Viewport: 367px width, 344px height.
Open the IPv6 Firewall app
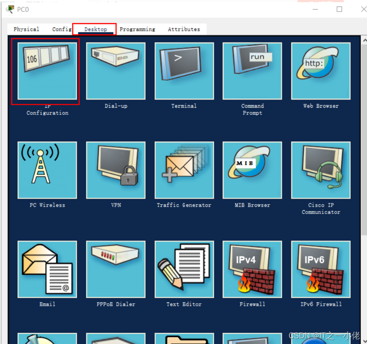[x=321, y=269]
